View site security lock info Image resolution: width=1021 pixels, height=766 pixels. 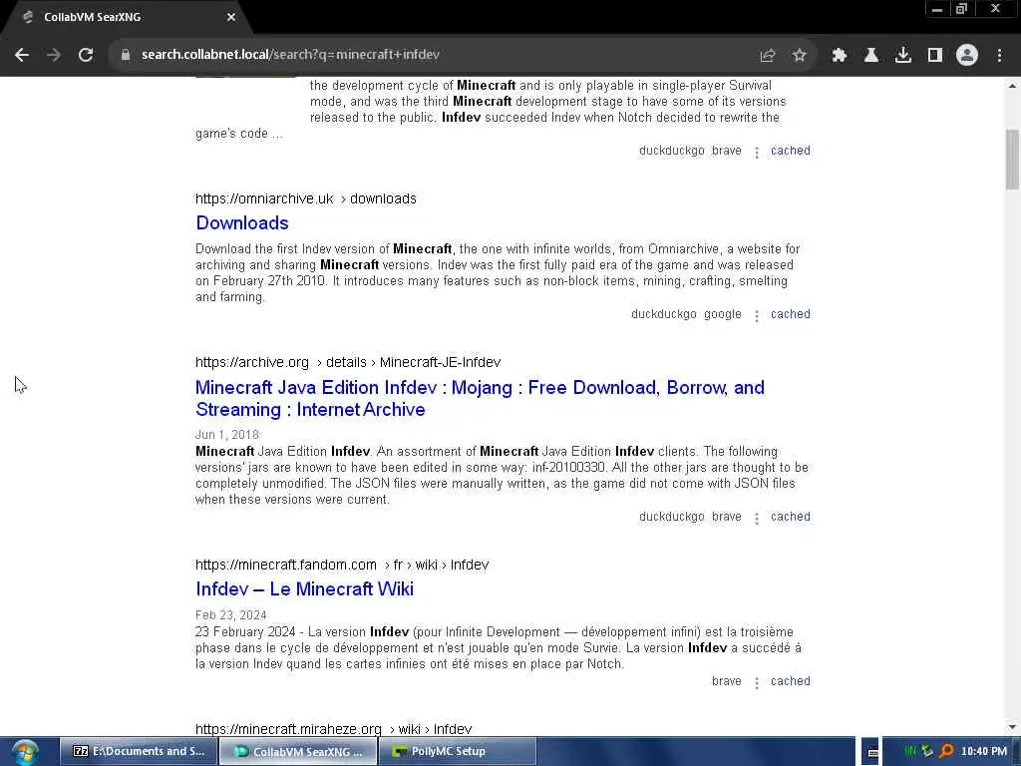125,55
